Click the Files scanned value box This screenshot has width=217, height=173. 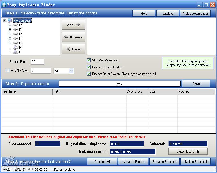click(x=48, y=144)
